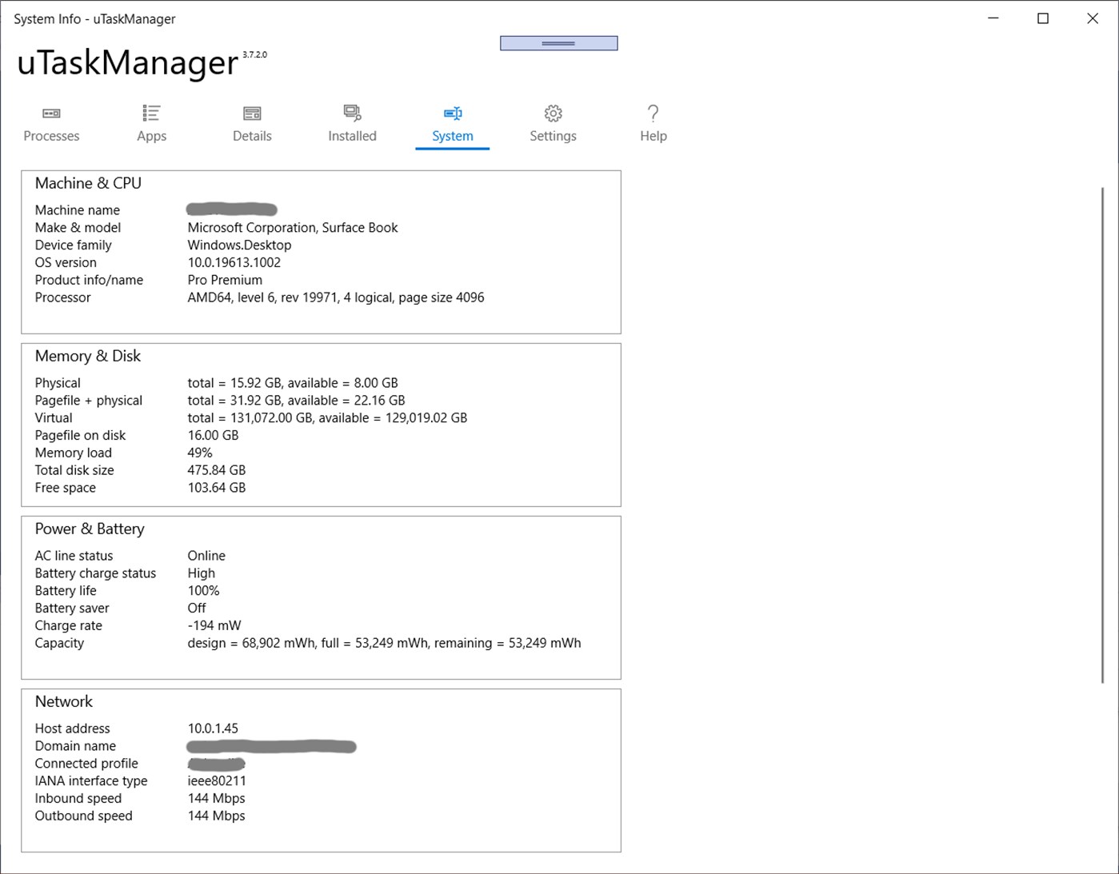Open the Help tab

[x=653, y=135]
